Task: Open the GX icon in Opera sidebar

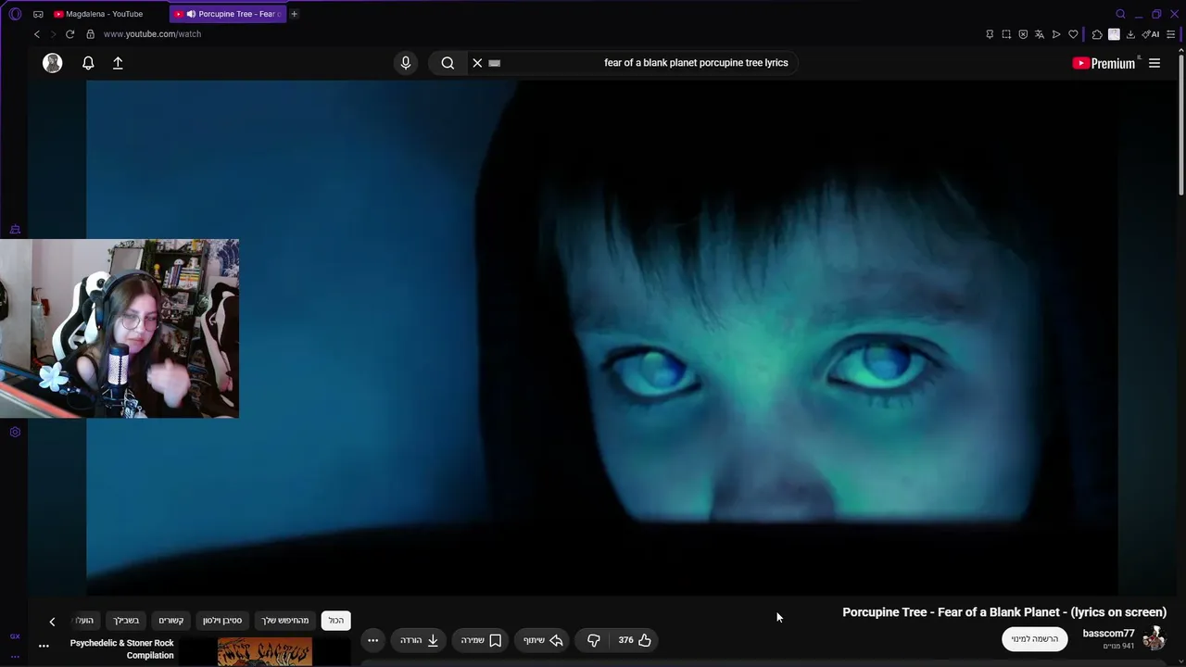Action: (15, 636)
